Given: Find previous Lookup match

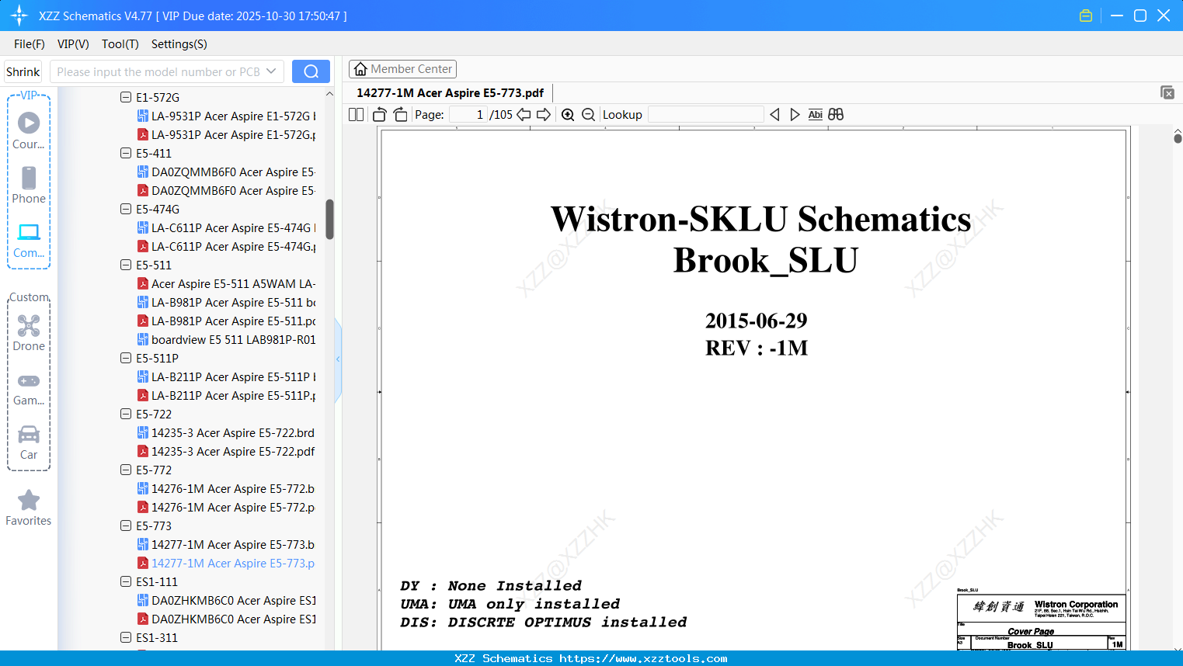Looking at the screenshot, I should pyautogui.click(x=774, y=115).
